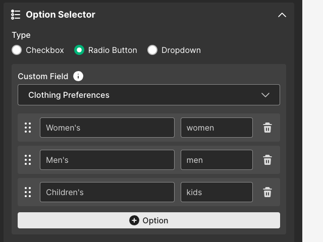Click the Custom Field info icon
The image size is (323, 242).
click(78, 76)
